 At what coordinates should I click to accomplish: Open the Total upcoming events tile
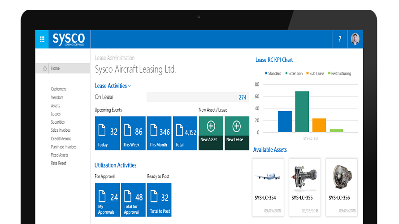point(185,133)
